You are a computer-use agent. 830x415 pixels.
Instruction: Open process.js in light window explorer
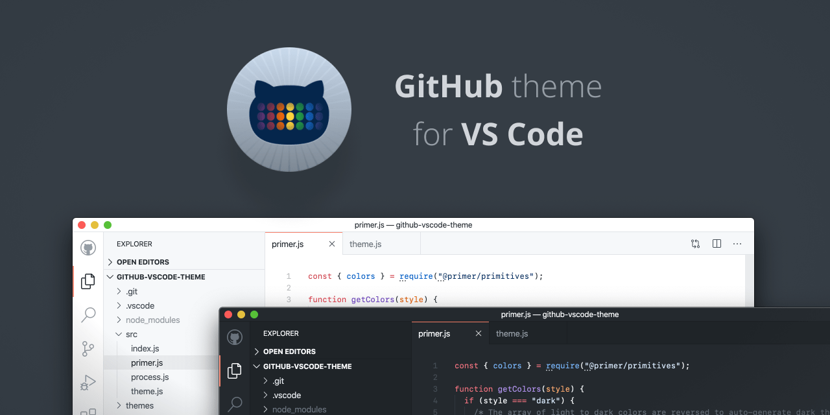pos(150,377)
